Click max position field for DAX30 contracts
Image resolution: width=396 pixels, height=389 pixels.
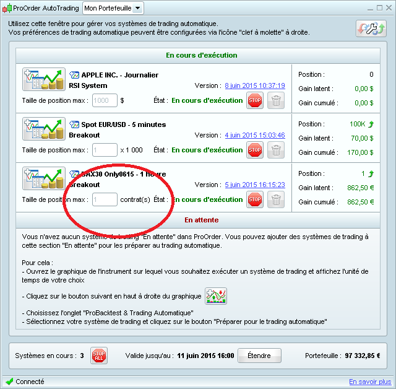[105, 199]
